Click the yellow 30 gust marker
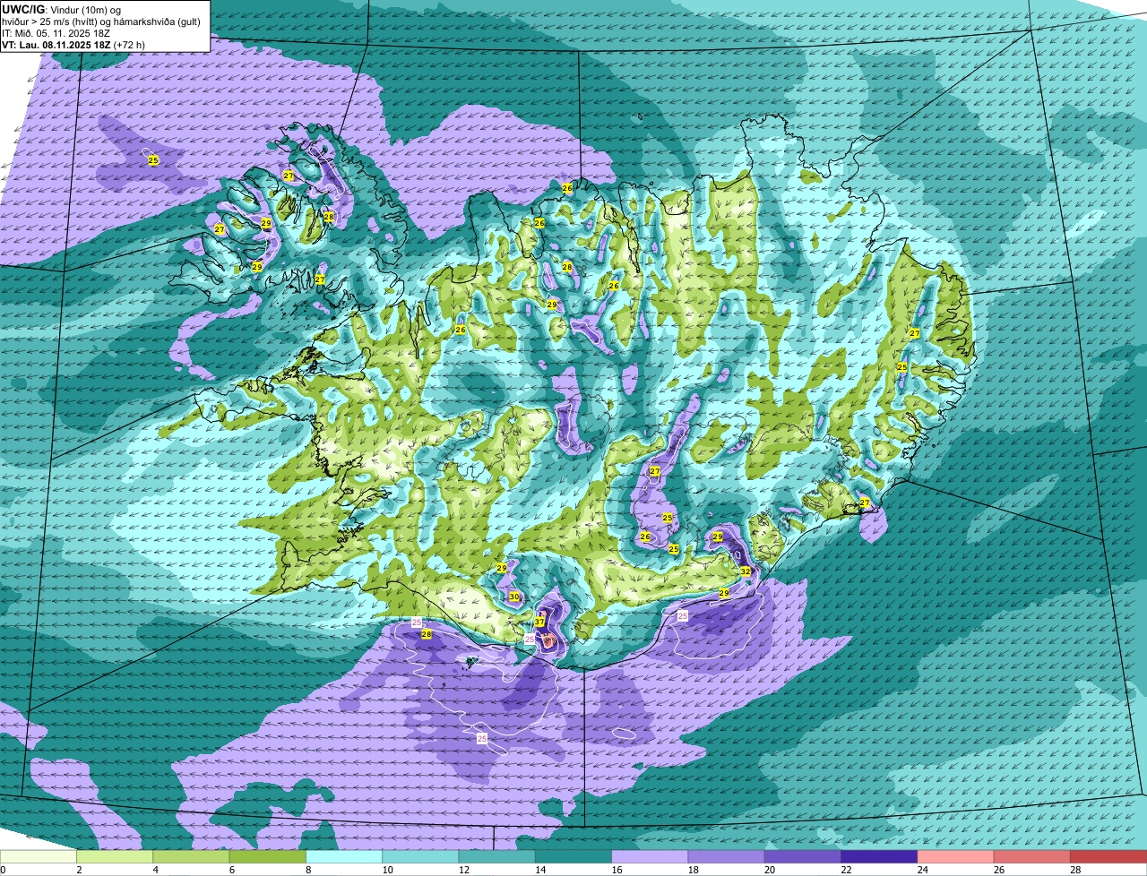Image resolution: width=1147 pixels, height=876 pixels. pos(514,597)
